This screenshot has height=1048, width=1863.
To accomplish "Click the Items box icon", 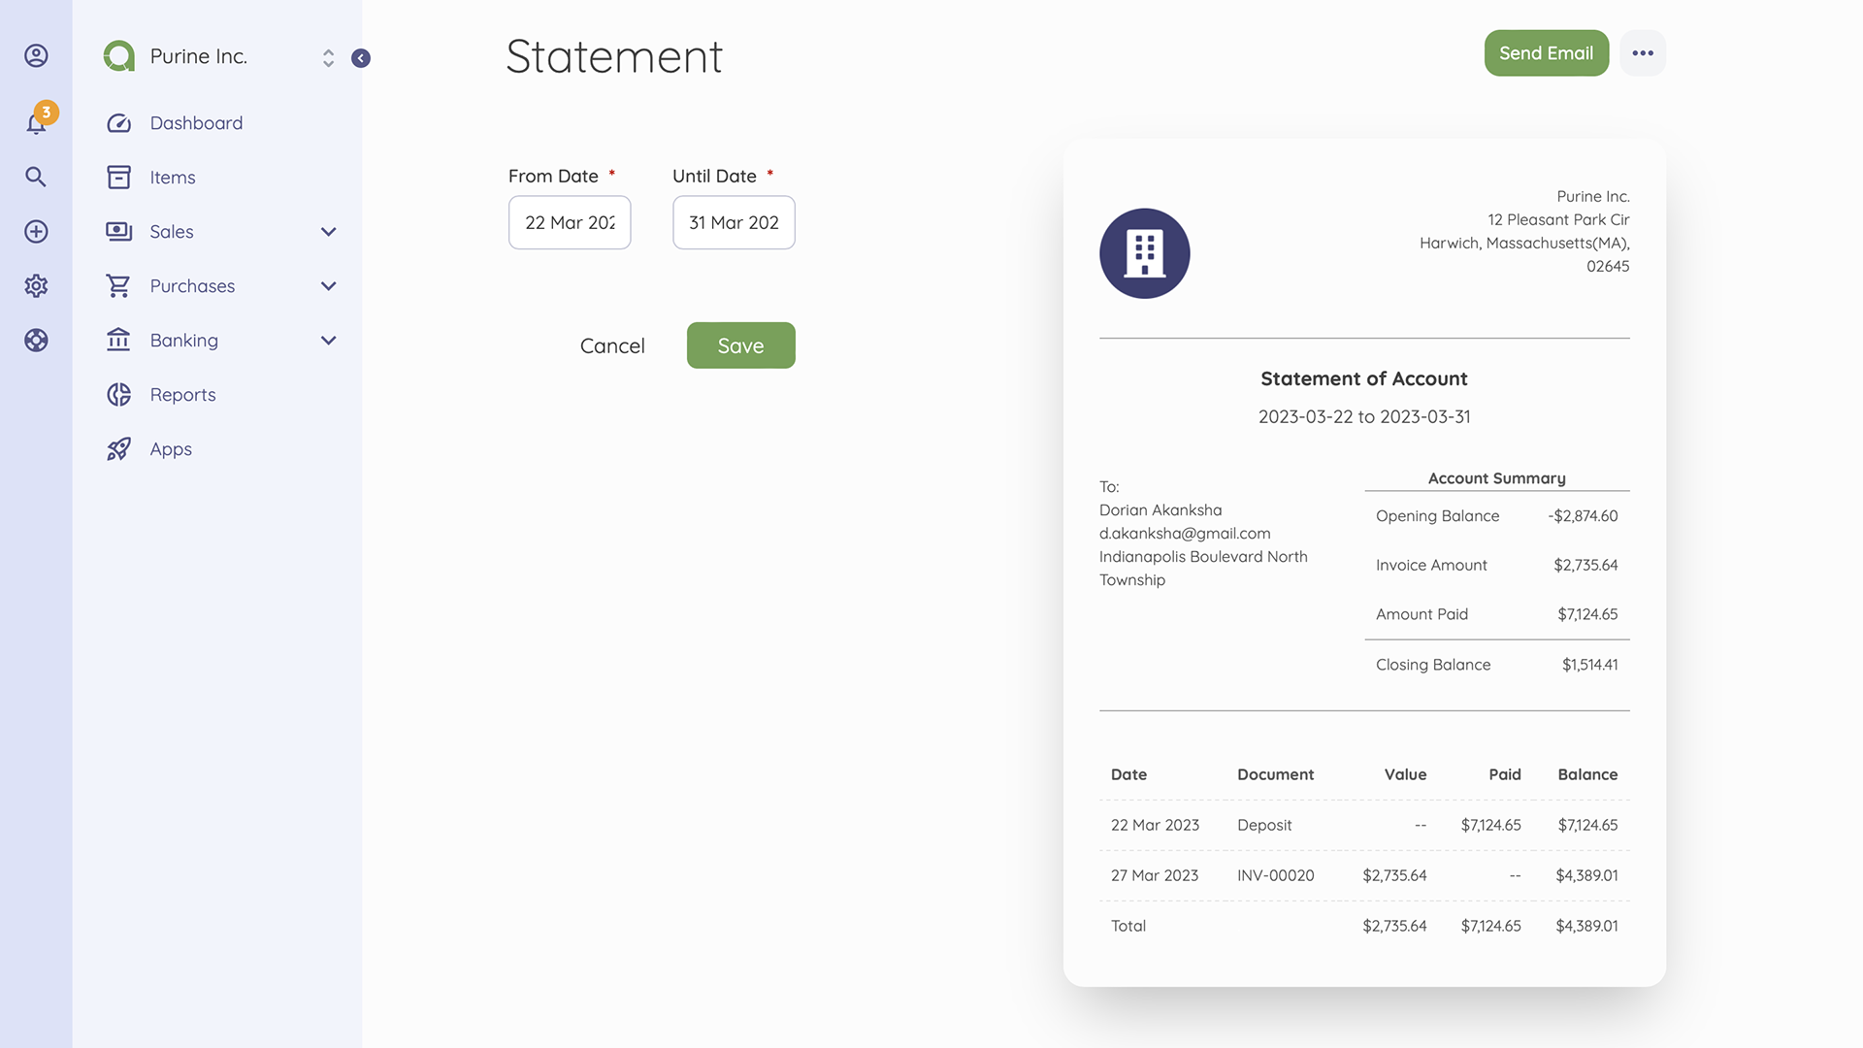I will (x=118, y=177).
